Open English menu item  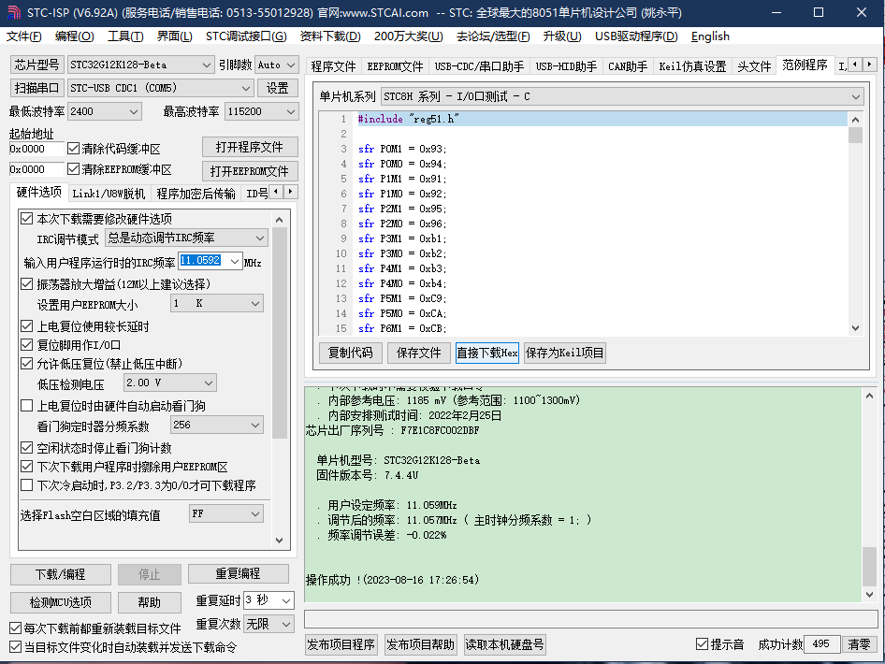click(x=710, y=36)
